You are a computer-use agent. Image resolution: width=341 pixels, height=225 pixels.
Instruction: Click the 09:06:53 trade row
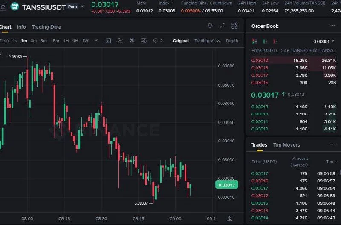(294, 196)
